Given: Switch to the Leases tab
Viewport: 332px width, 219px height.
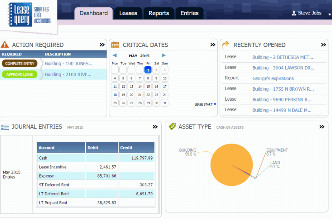Looking at the screenshot, I should (x=128, y=13).
